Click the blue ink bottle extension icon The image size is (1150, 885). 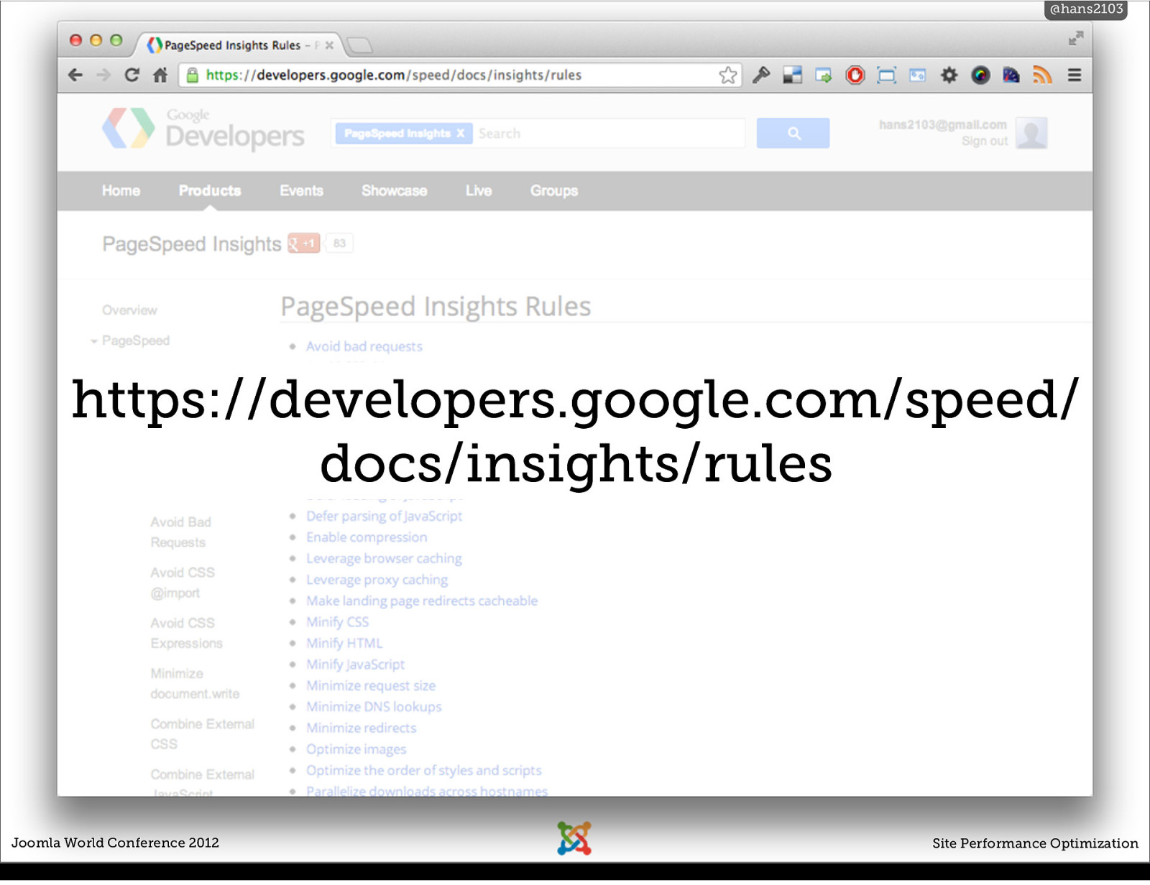pos(1011,75)
